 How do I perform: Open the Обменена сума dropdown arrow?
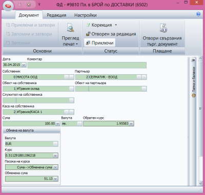tap(55, 179)
